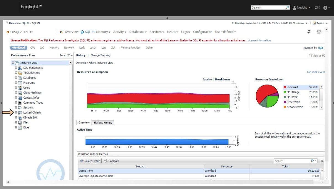334x189 pixels.
Task: Open the License information link
Action: [259, 40]
